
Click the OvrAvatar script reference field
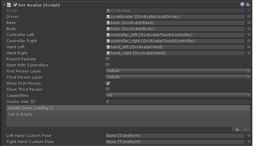(175, 10)
